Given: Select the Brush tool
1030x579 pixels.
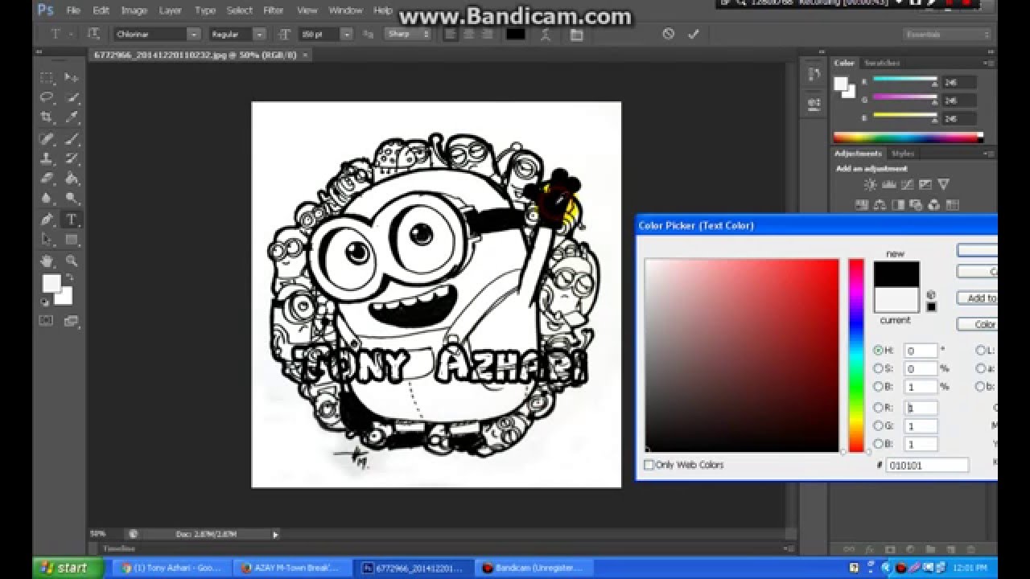Looking at the screenshot, I should click(x=72, y=139).
